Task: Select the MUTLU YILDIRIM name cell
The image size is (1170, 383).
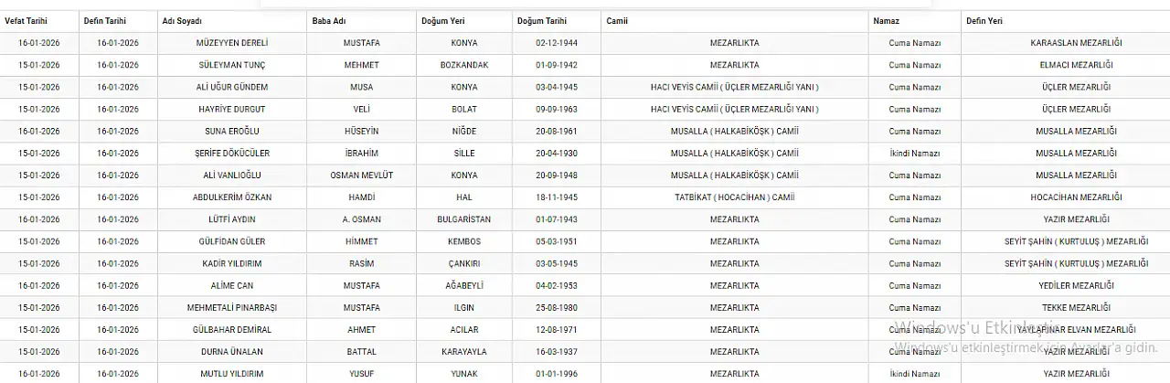Action: 232,374
